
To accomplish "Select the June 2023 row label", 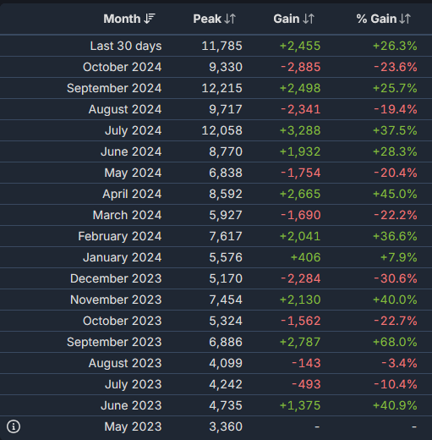I will [x=131, y=405].
